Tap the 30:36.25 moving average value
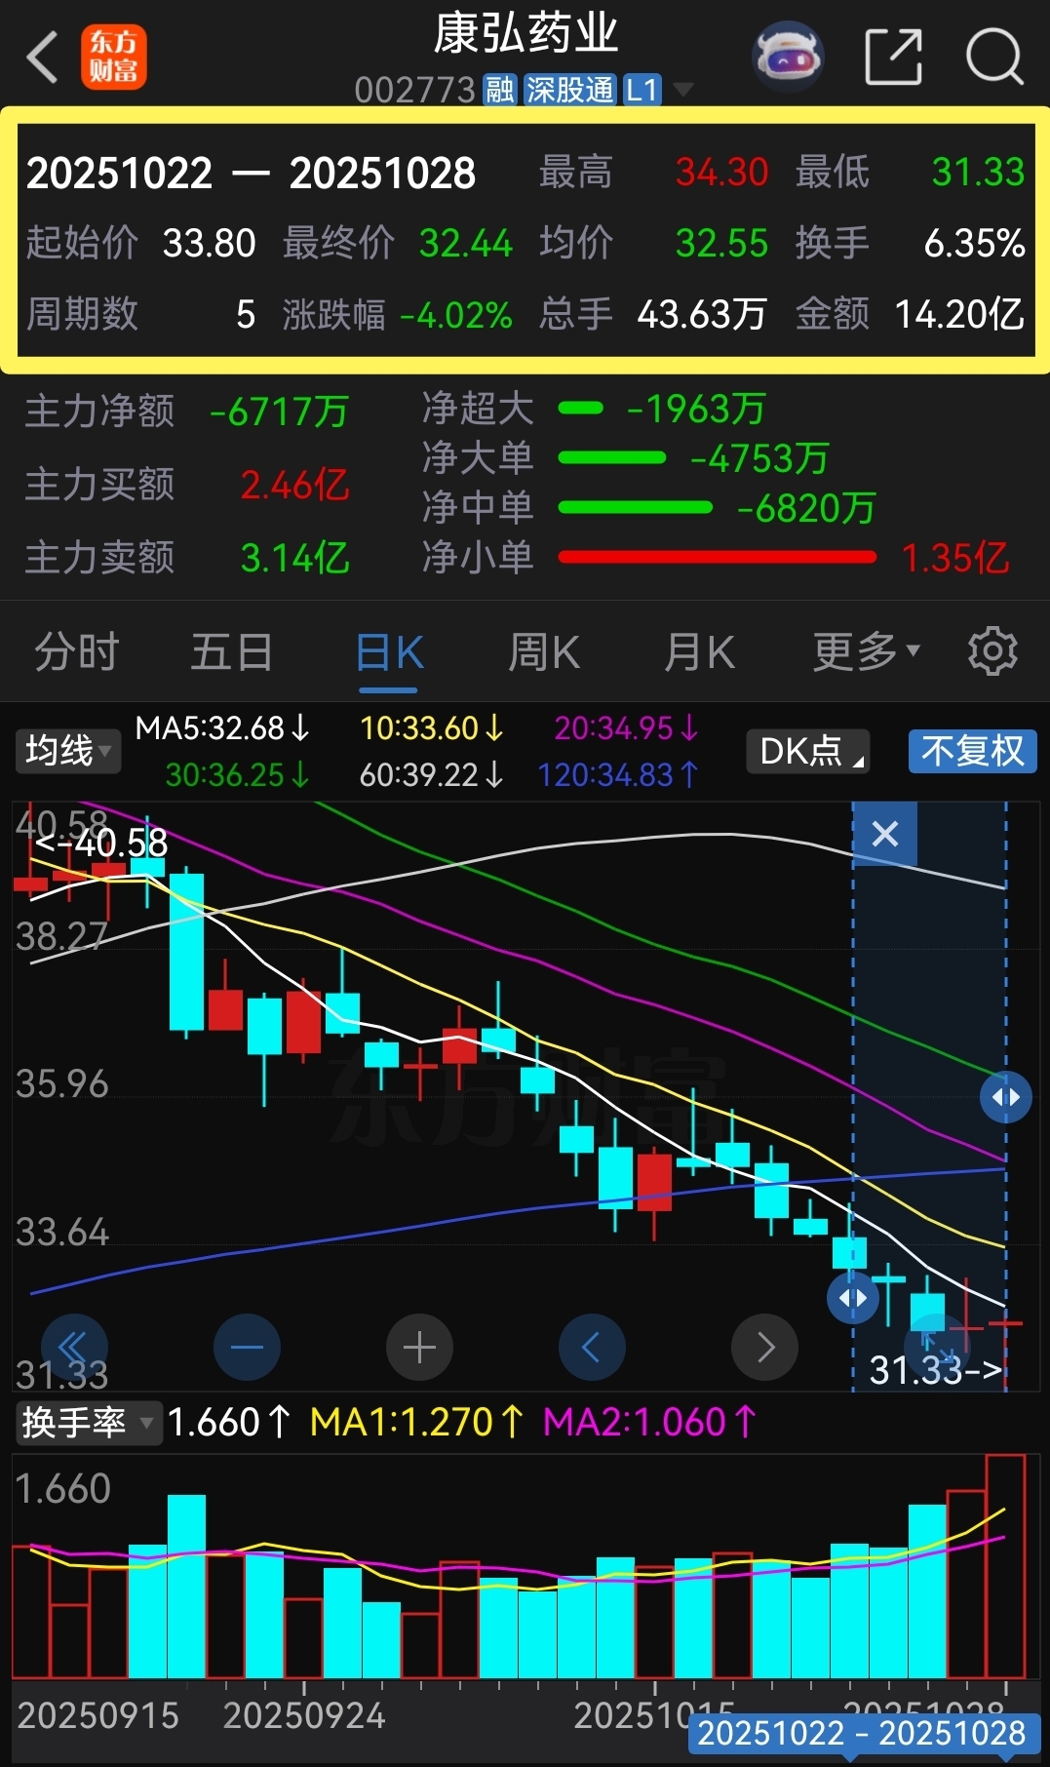 click(238, 775)
